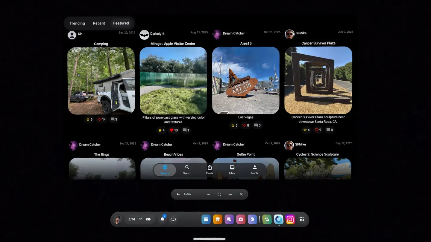Open notifications bell in the system dock
The width and height of the screenshot is (431, 242).
tap(162, 220)
